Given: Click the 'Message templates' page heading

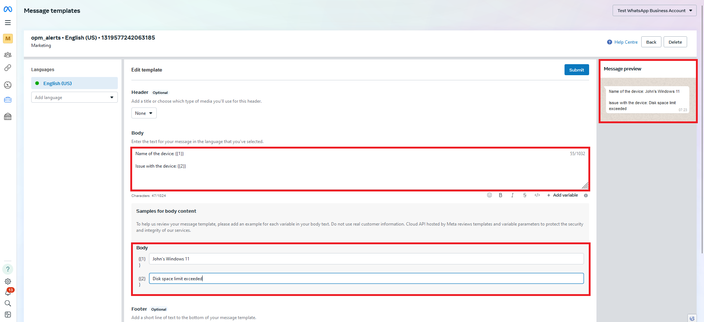Looking at the screenshot, I should pos(52,11).
